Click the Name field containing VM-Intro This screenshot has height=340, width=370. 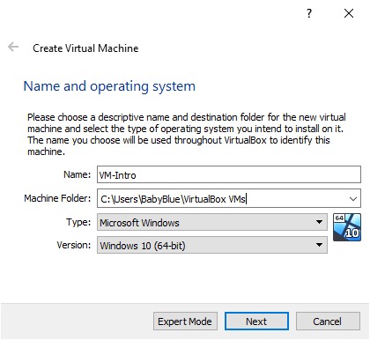click(x=229, y=174)
